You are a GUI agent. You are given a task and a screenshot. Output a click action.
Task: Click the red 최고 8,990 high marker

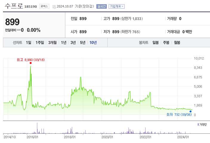(30, 63)
